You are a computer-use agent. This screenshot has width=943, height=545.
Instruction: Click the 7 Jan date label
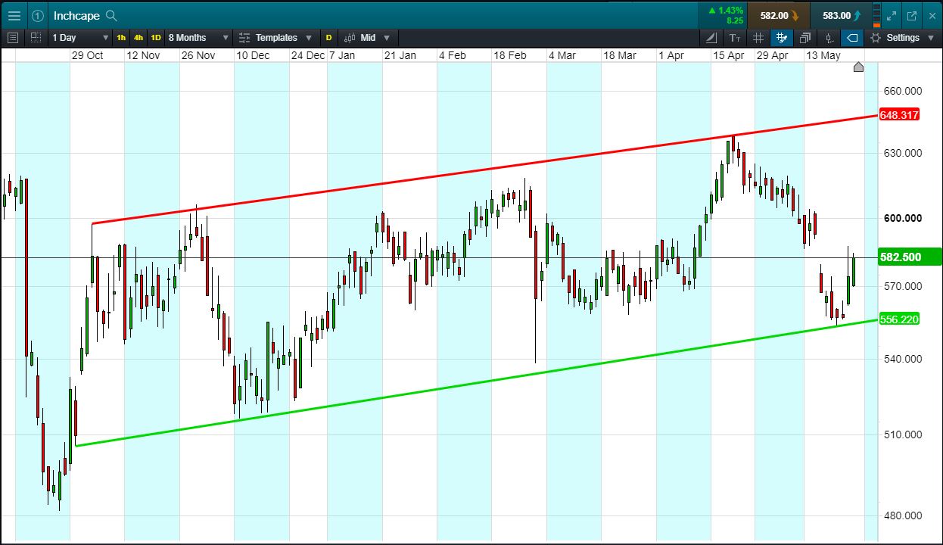(342, 55)
